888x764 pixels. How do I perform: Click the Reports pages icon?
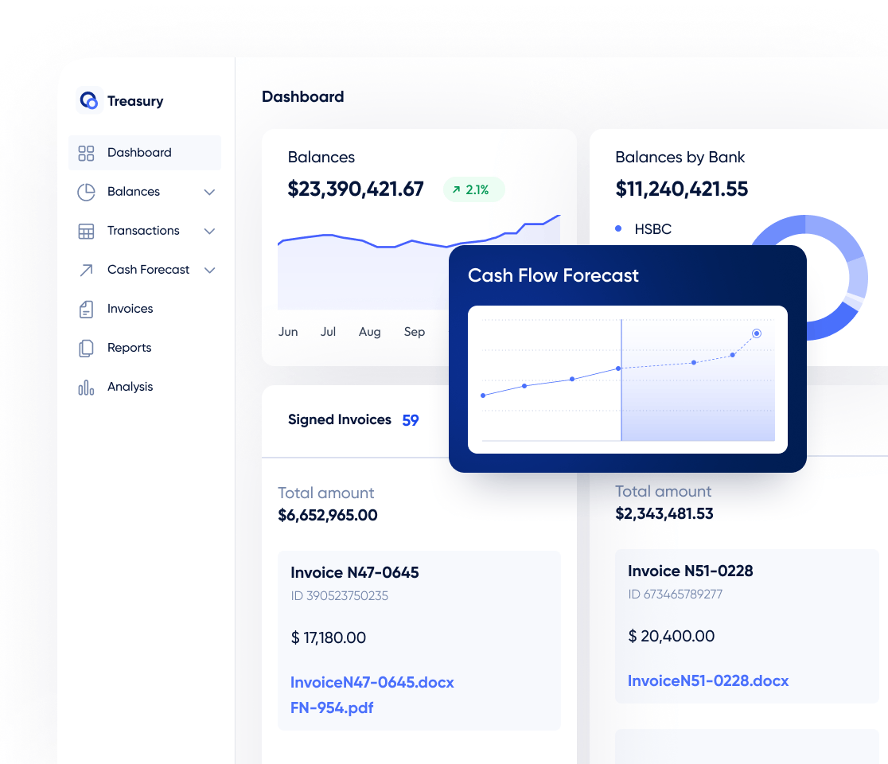pos(86,349)
